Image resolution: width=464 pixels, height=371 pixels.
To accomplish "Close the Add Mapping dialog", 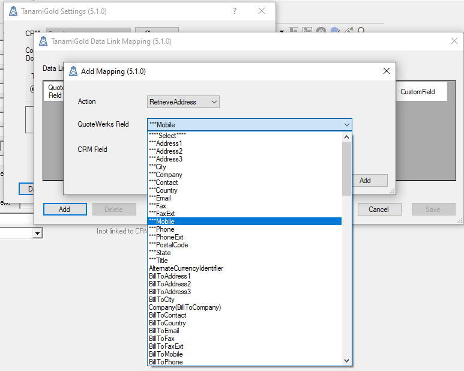I will 386,71.
